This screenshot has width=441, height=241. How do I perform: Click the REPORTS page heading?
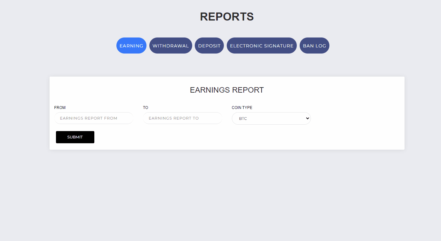(x=227, y=17)
